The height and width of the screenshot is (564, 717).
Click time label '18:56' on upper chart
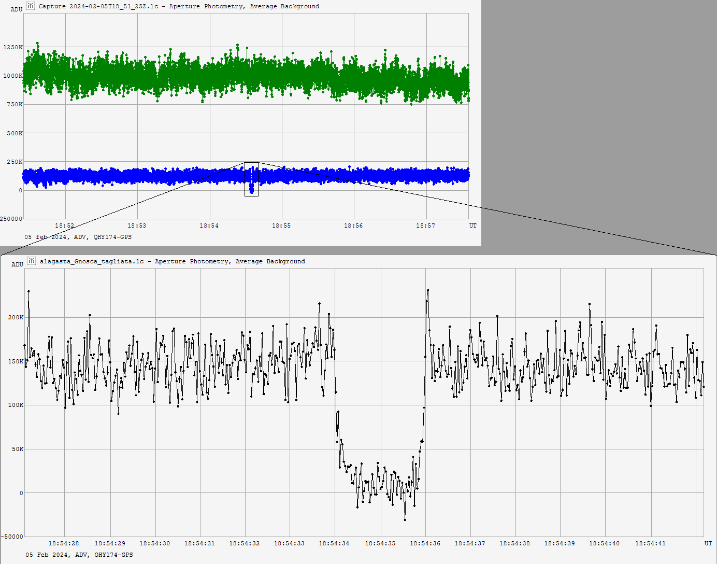(353, 225)
